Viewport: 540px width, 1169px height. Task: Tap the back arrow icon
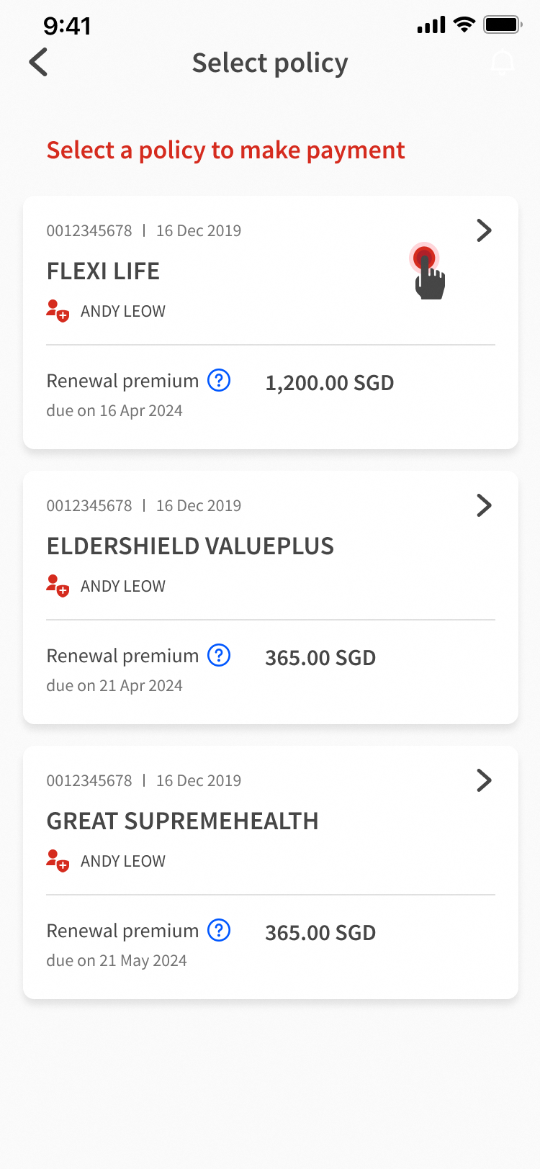39,63
